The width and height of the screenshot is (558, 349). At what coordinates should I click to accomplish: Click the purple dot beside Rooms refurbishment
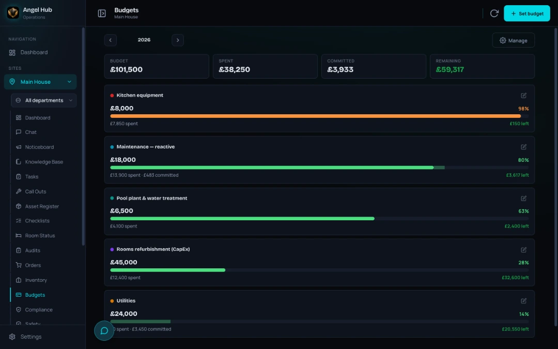112,250
